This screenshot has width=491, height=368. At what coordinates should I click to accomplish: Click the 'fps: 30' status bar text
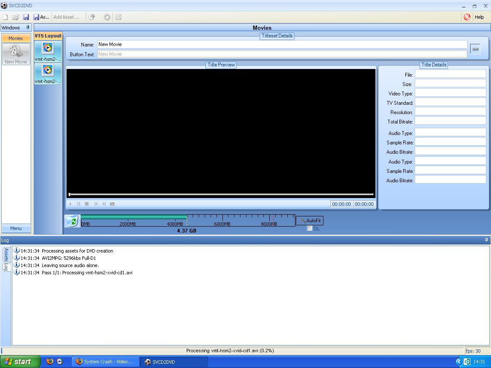473,351
